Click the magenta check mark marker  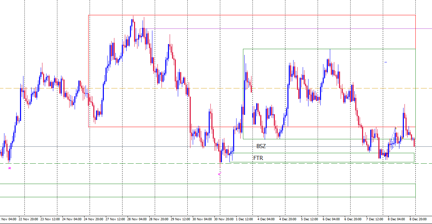[x=220, y=174]
